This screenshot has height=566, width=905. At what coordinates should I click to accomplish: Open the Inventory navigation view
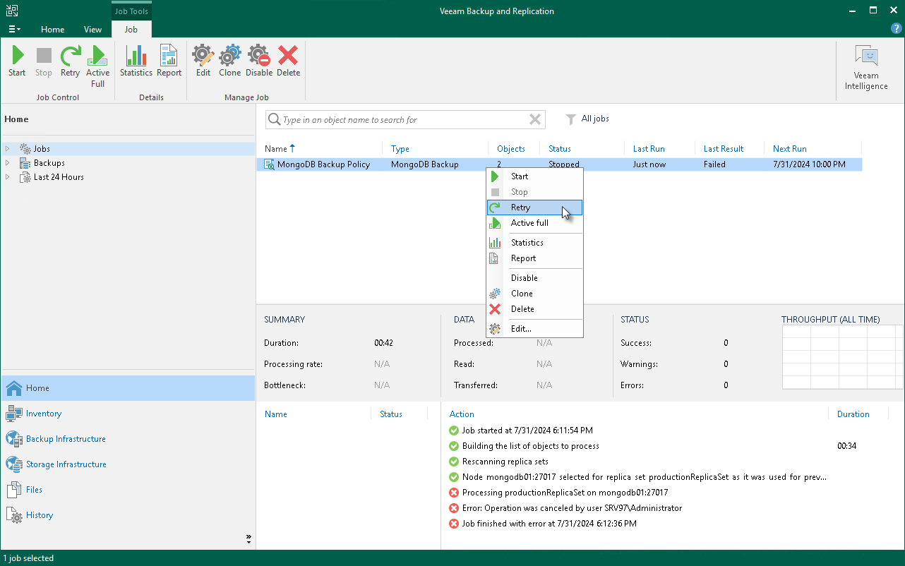[128, 414]
